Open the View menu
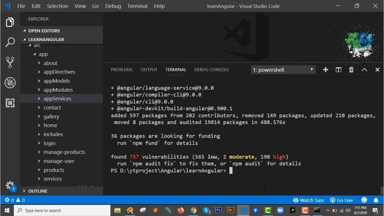This screenshot has width=384, height=216. pyautogui.click(x=80, y=6)
